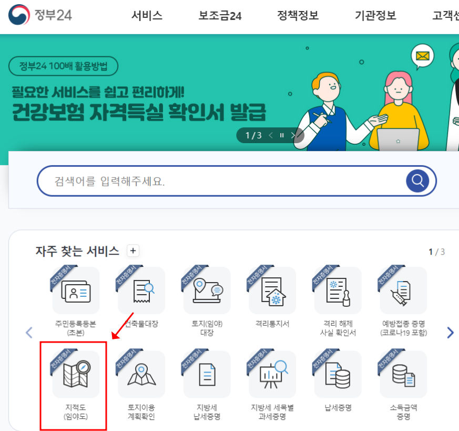Viewport: 459px width, 431px height.
Task: Focus the 검색어를 입력해주세요 search field
Action: coord(221,181)
